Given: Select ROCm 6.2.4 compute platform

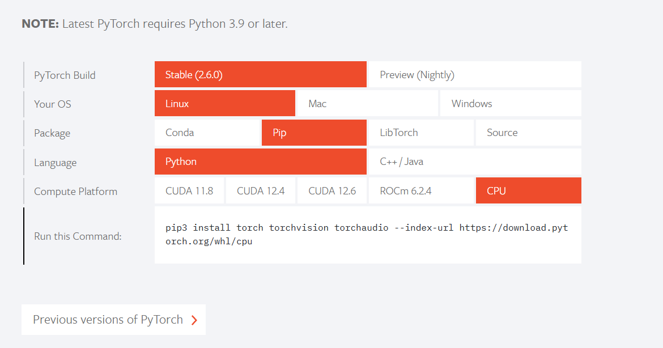Looking at the screenshot, I should point(421,190).
